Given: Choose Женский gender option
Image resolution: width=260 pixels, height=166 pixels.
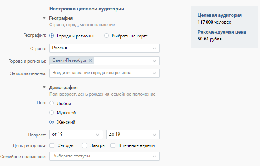Looking at the screenshot, I should point(52,122).
